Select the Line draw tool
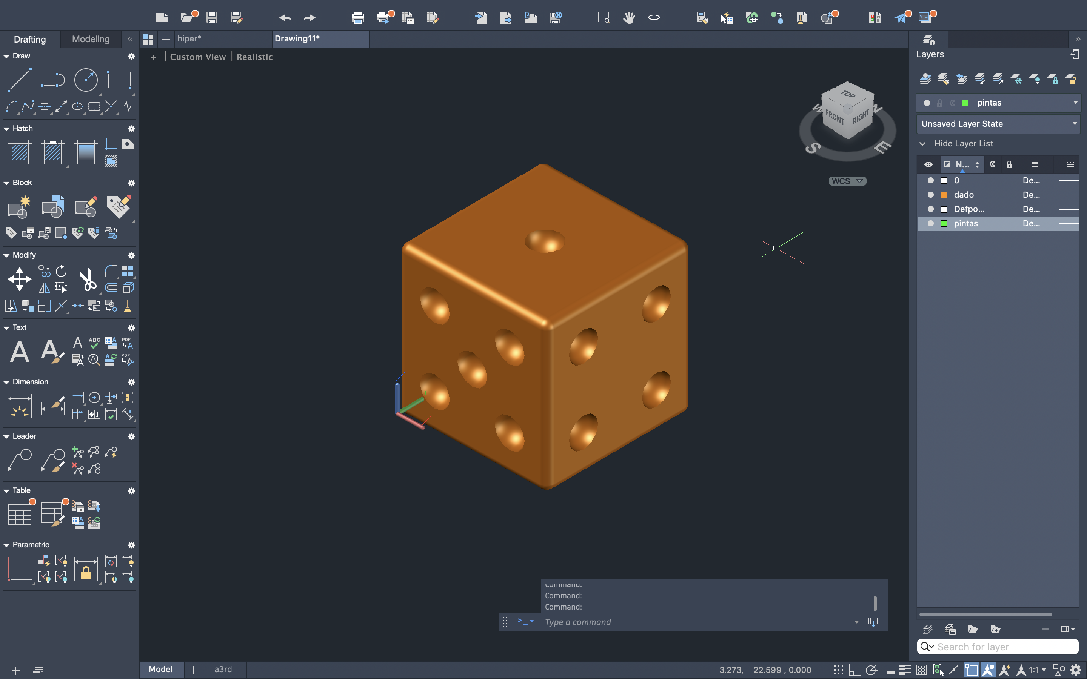Screen dimensions: 1087x679 click(x=19, y=80)
